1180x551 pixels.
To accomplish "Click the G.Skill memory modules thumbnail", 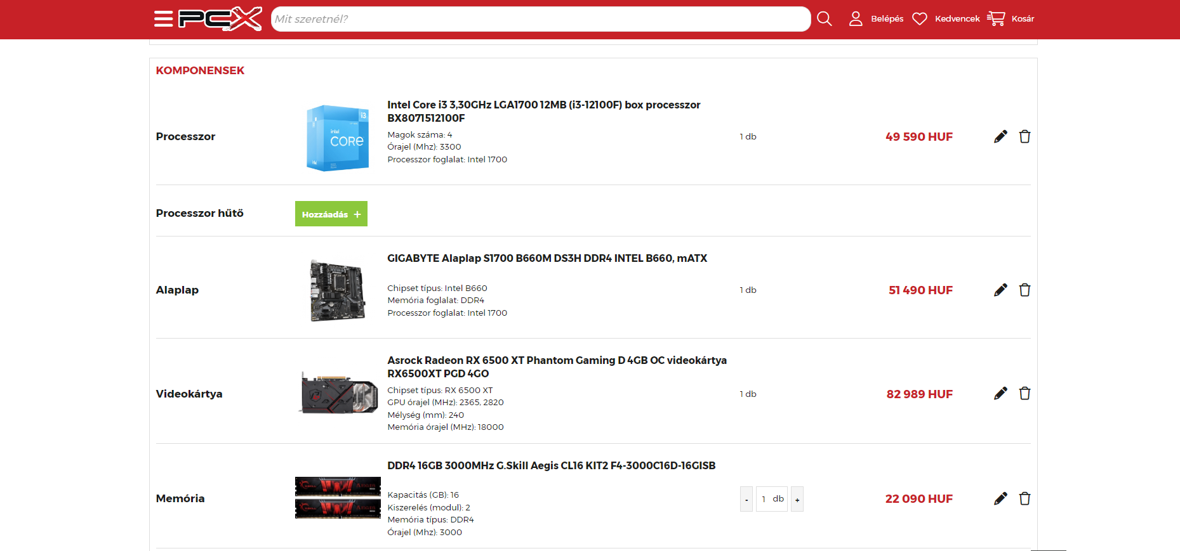I will 338,498.
